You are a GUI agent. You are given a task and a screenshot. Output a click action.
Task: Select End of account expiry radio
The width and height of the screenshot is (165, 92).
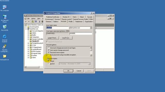tap(49, 64)
